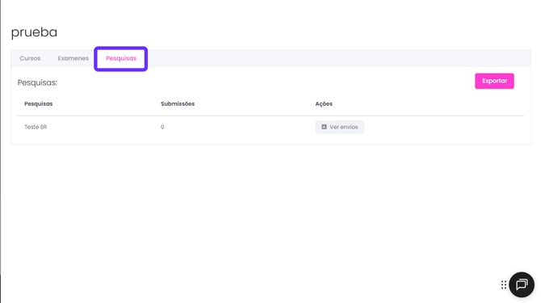Export the surveys with Exportar button
This screenshot has height=303, width=541.
point(494,81)
